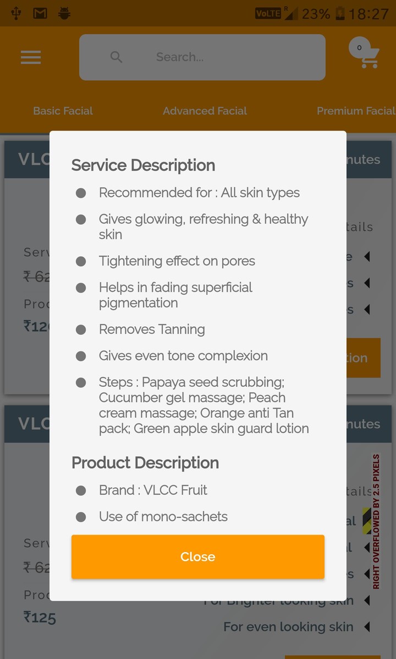This screenshot has height=659, width=396.
Task: Expand the For even looking skin arrow
Action: (x=367, y=626)
